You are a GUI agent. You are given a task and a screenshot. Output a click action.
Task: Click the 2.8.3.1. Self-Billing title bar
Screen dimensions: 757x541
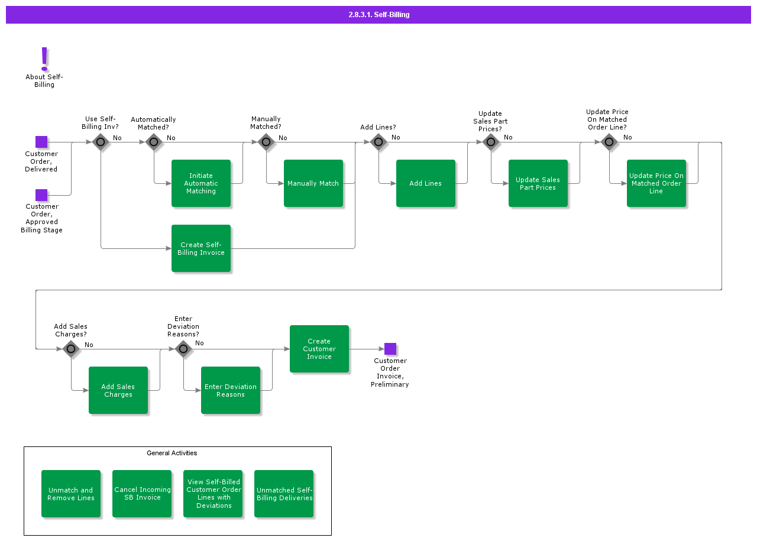378,15
